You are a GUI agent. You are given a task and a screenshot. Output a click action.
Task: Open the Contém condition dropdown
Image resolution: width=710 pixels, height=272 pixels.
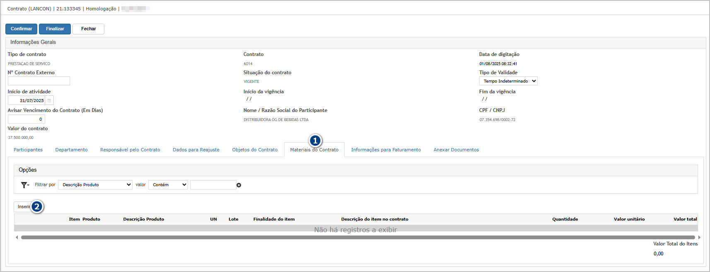[x=168, y=185]
